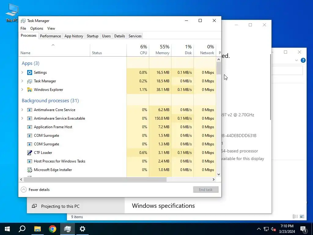This screenshot has width=313, height=235.
Task: Click the Settings window vertical scrollbar
Action: point(271,87)
